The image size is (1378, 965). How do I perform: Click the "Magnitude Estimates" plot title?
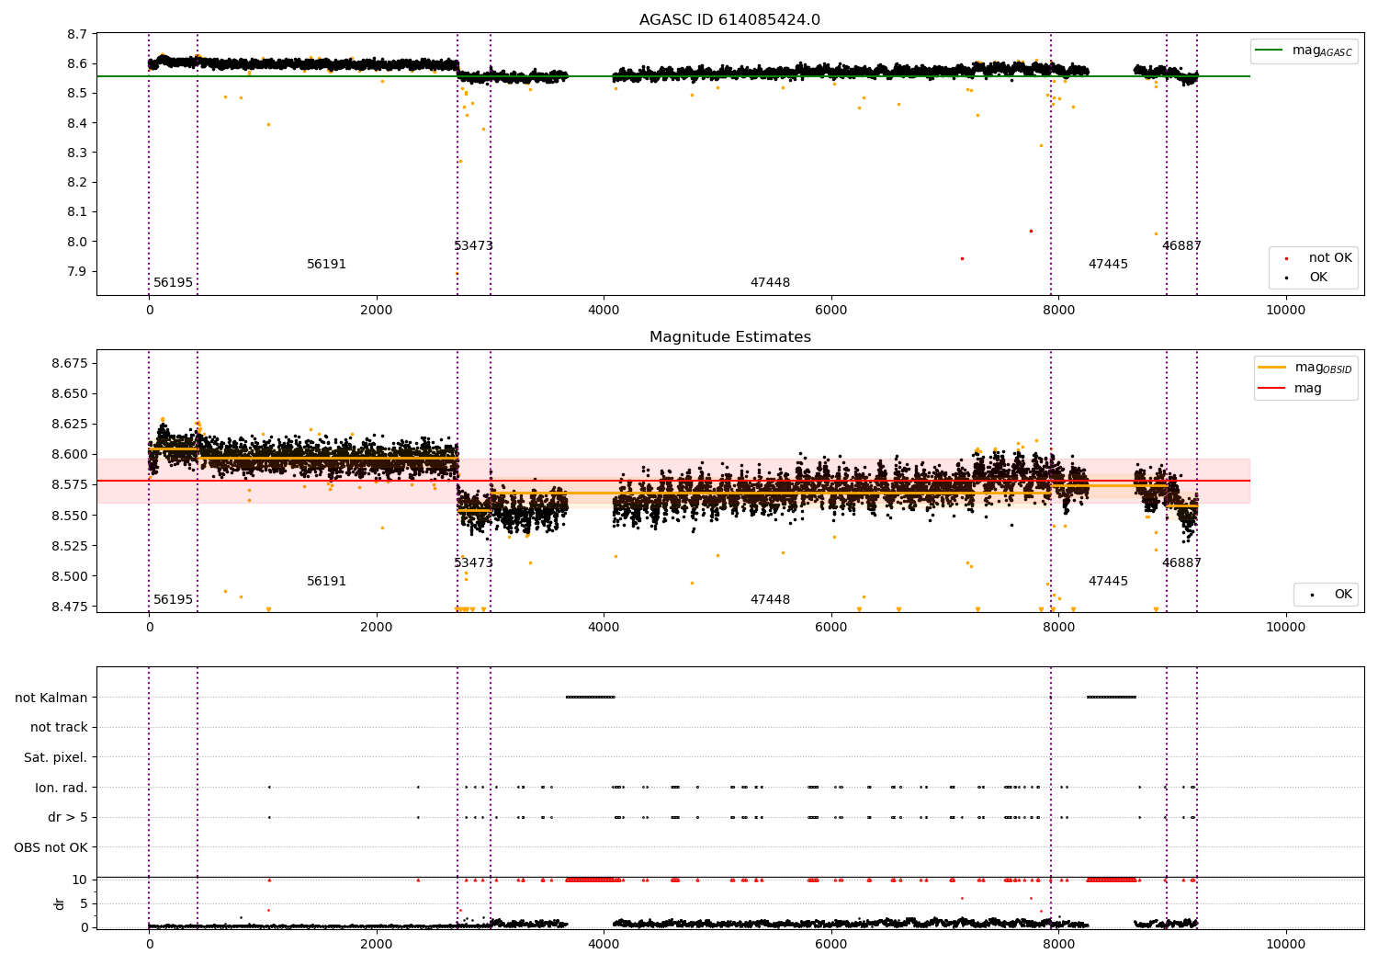pos(729,337)
